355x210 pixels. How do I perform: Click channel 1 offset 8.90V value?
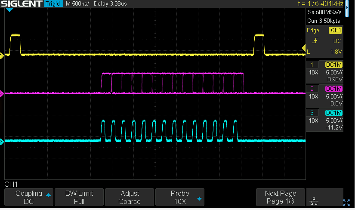click(335, 79)
